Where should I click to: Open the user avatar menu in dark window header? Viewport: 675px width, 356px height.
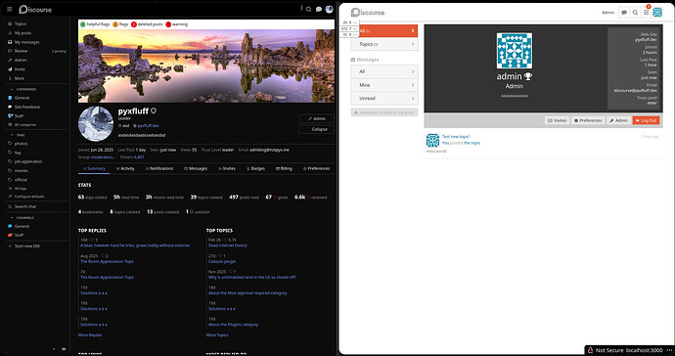tap(330, 9)
